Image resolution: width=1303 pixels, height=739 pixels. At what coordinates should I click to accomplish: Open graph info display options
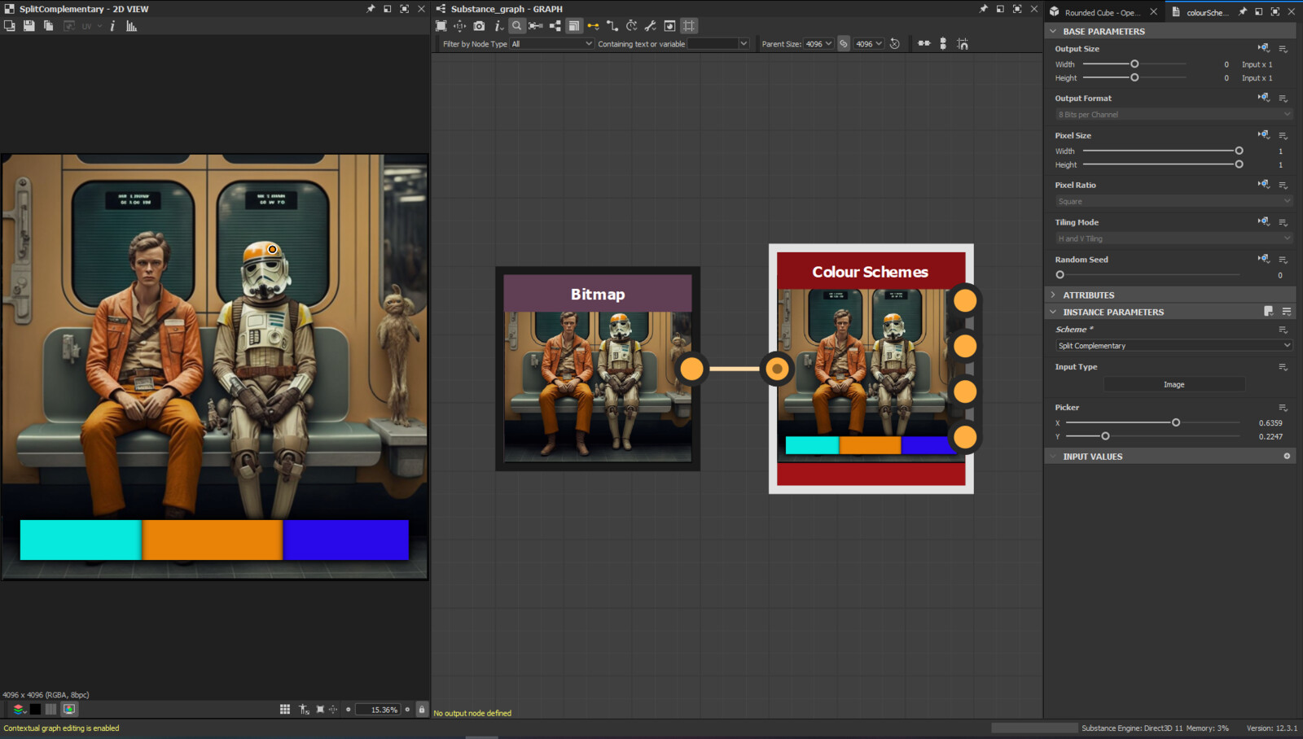[x=498, y=26]
